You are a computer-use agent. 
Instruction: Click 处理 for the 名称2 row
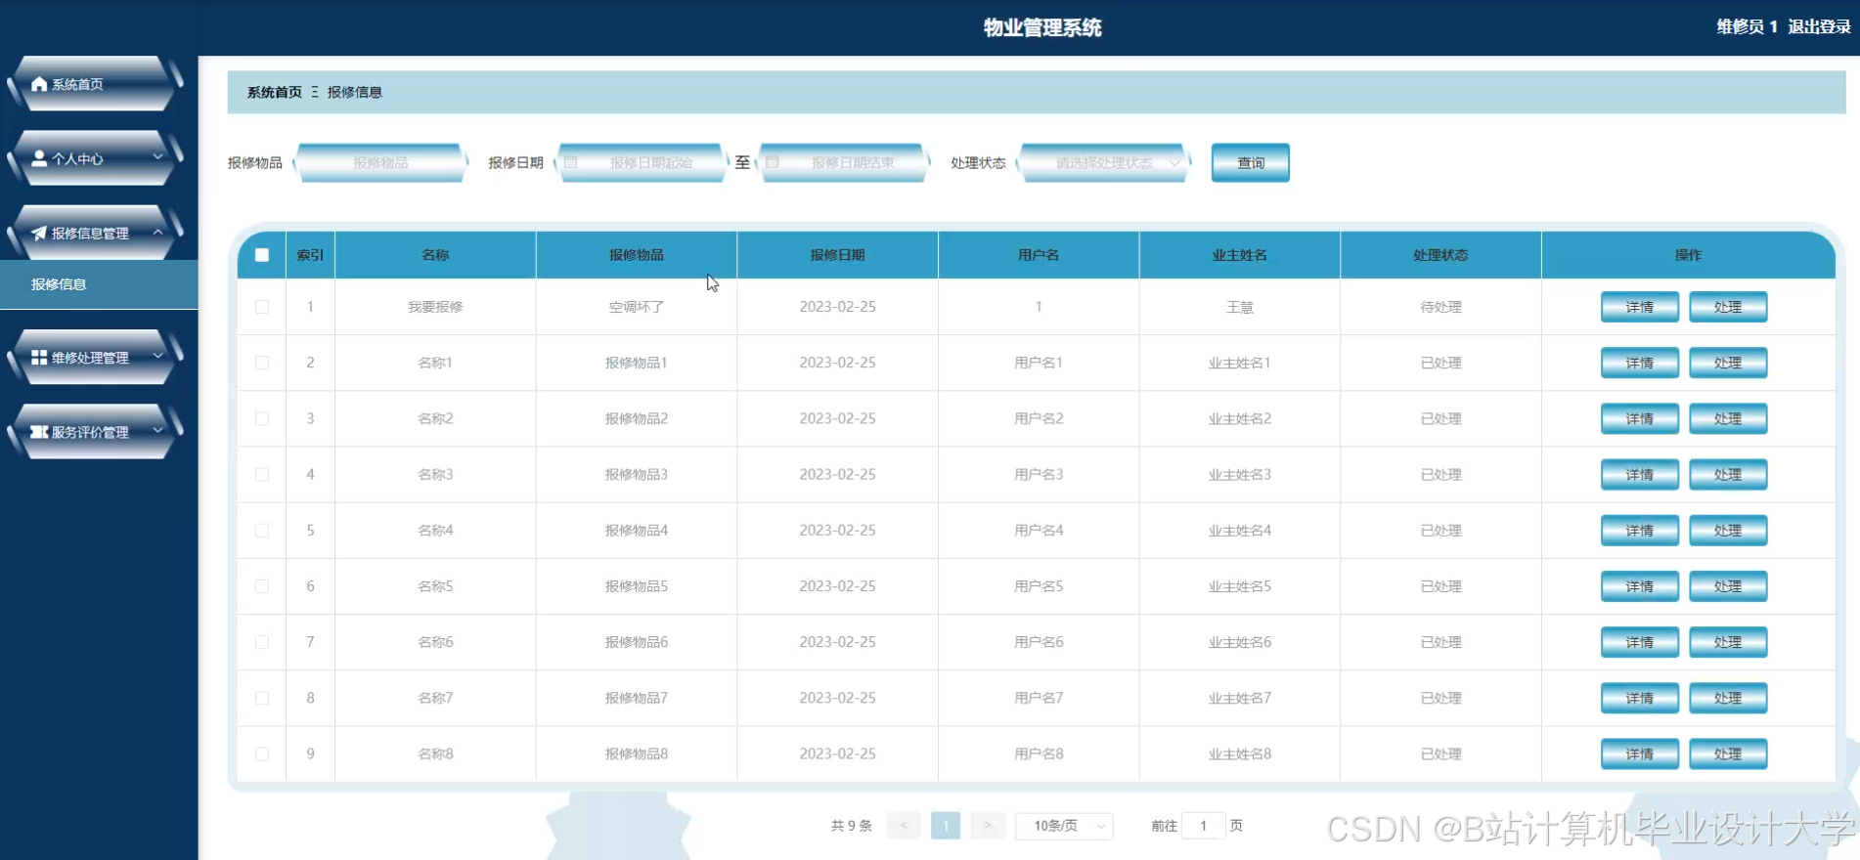point(1727,418)
